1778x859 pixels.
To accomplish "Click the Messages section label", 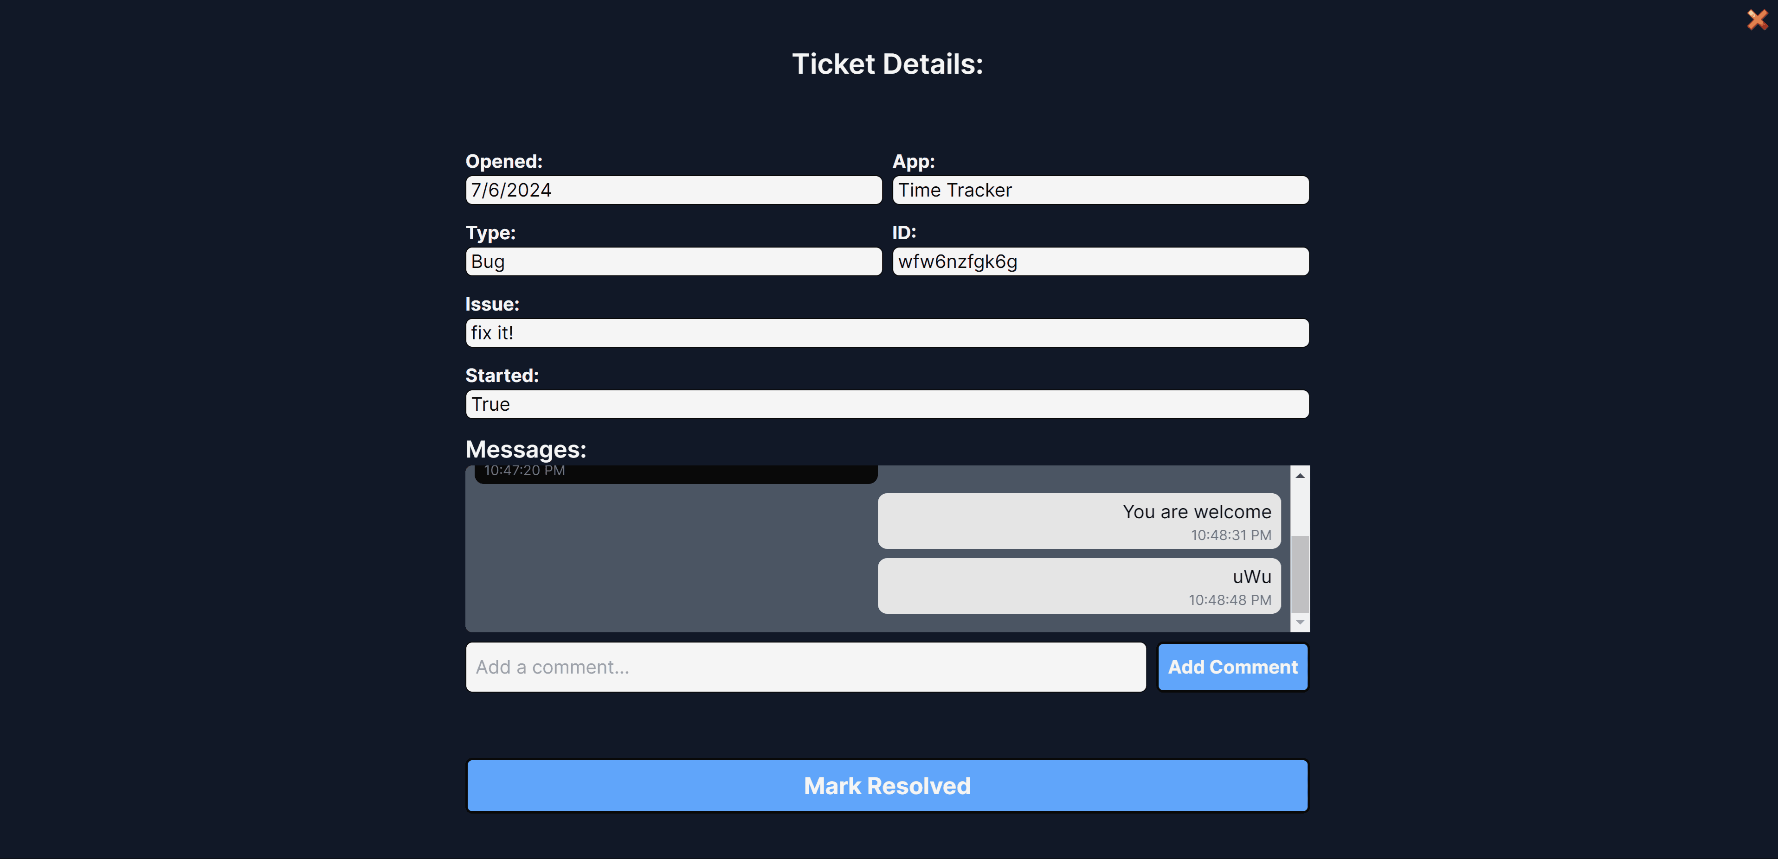I will pos(526,448).
